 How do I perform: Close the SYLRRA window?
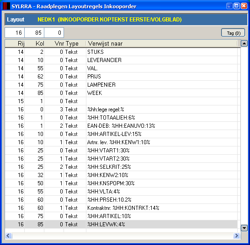(244, 6)
